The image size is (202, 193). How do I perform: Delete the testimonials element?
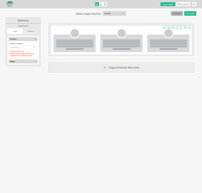click(189, 28)
